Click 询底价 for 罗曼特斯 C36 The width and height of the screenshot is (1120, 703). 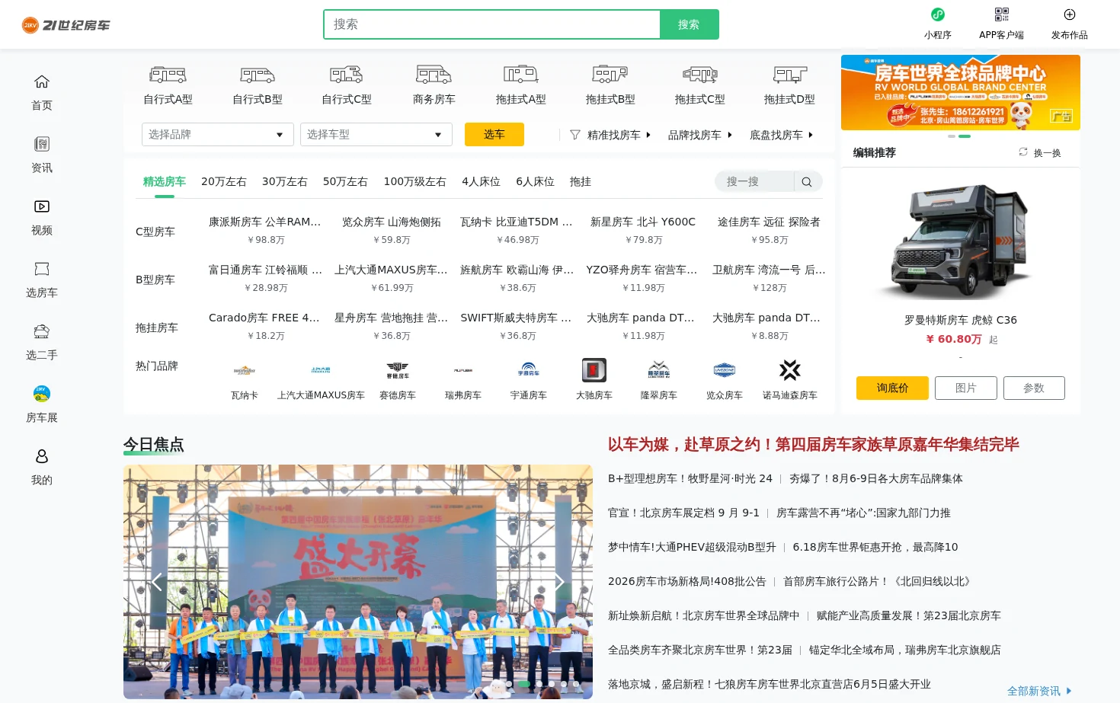pyautogui.click(x=892, y=388)
